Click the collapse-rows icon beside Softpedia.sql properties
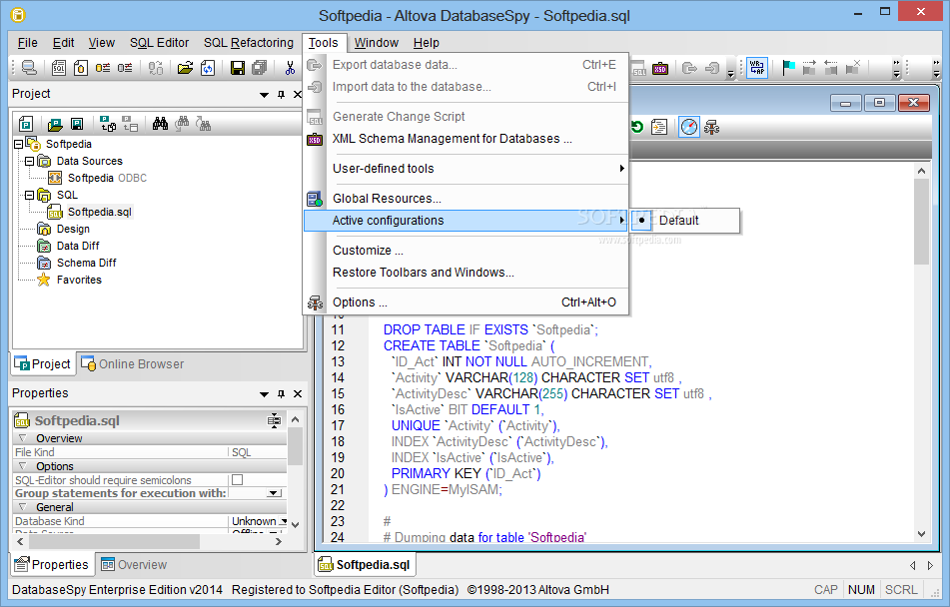 coord(275,420)
